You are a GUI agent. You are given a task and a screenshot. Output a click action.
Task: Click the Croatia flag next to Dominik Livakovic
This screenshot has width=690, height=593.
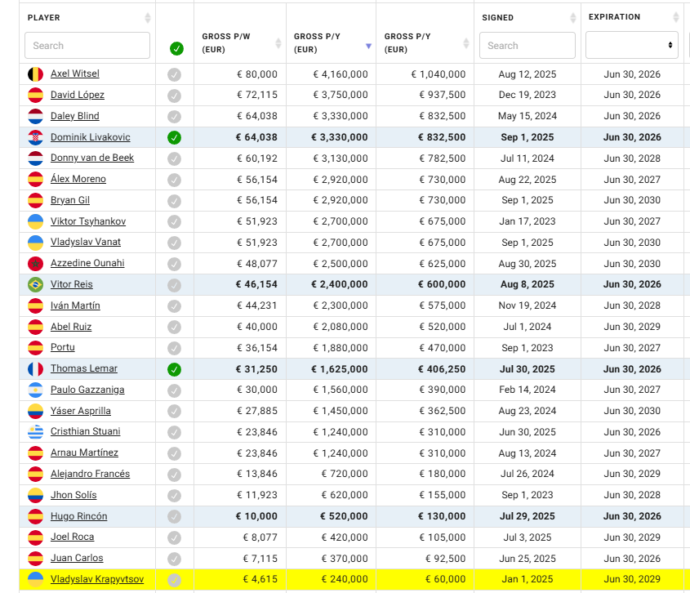(35, 137)
